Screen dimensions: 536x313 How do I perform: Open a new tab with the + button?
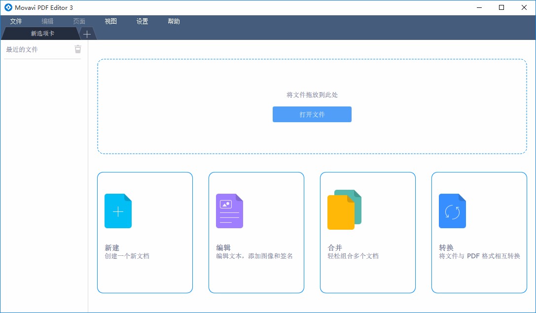[87, 34]
